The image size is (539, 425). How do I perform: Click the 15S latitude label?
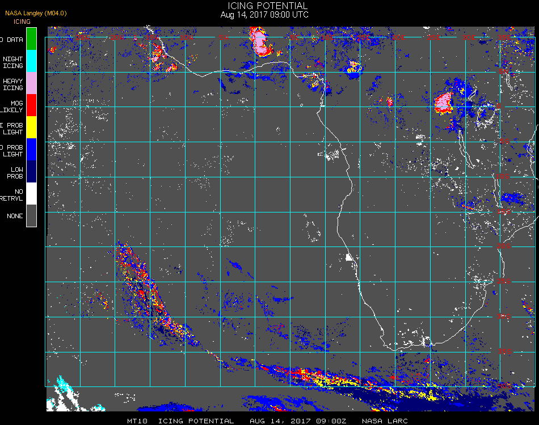pos(504,211)
